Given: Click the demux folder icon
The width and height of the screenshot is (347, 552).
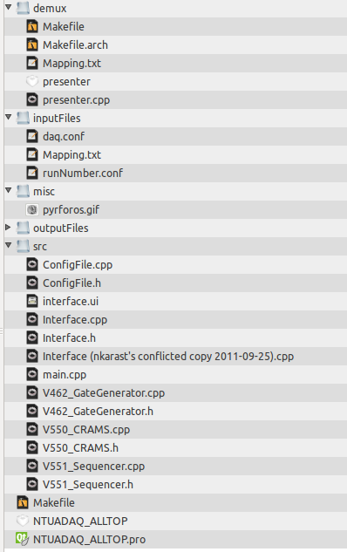Looking at the screenshot, I should tap(23, 8).
